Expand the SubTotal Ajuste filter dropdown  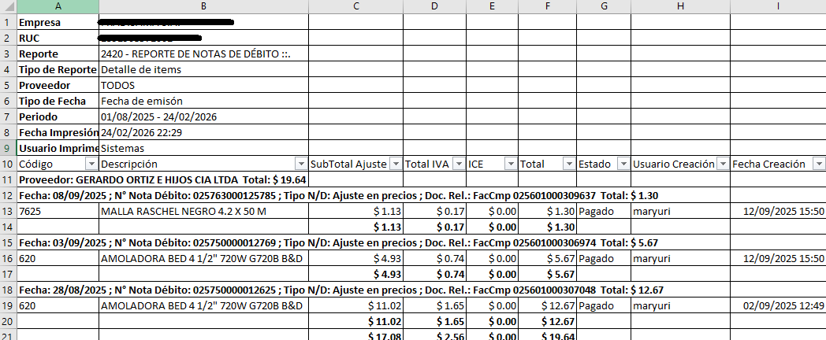point(395,164)
